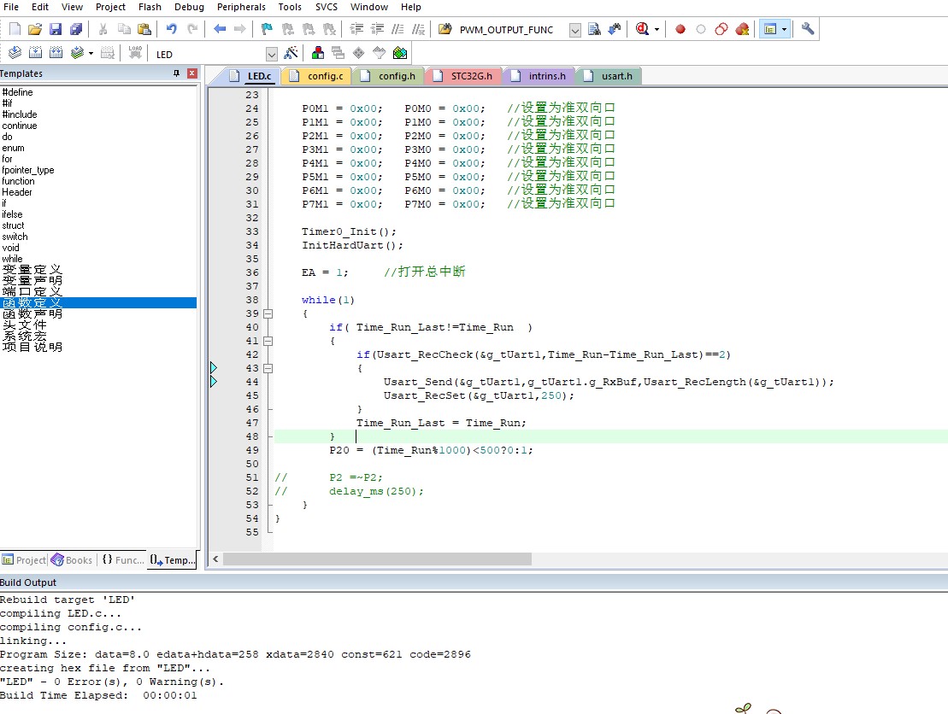Open the Project menu

[110, 7]
